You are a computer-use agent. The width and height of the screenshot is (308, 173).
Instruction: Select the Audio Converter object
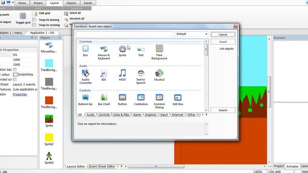point(86,77)
